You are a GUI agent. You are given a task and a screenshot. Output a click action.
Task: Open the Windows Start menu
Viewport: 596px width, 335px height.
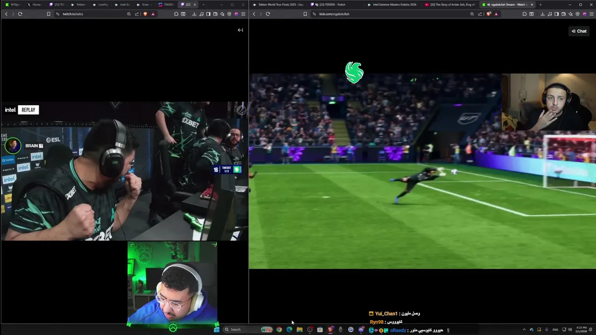point(217,329)
